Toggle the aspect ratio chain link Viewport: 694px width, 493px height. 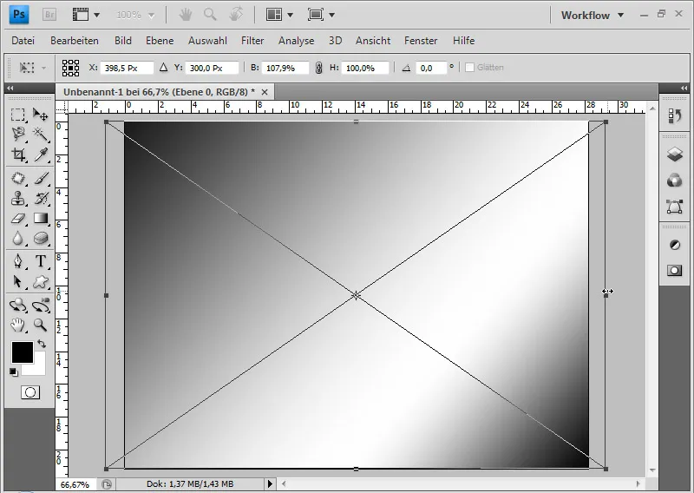[318, 68]
